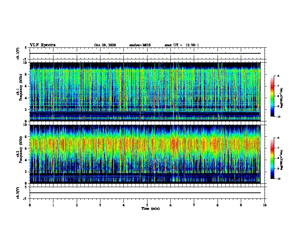Click inside the ch.2 frequency spectrogram
298x230 pixels.
[x=145, y=154]
